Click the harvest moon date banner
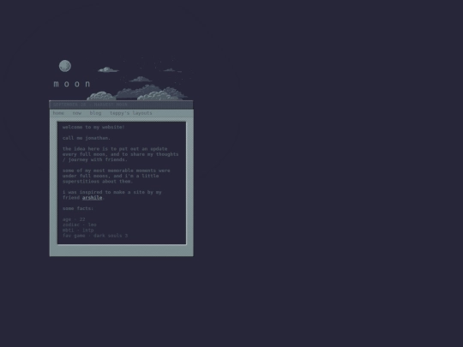This screenshot has height=347, width=463. [x=121, y=105]
